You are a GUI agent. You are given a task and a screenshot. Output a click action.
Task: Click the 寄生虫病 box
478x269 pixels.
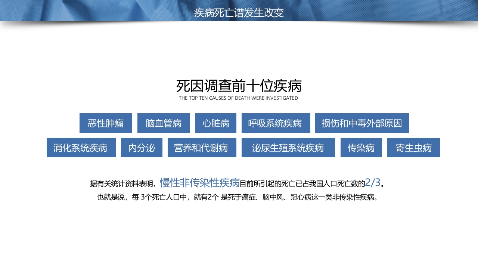click(x=413, y=148)
